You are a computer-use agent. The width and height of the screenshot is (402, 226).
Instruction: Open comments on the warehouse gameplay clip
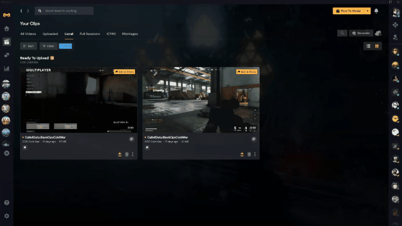(x=254, y=139)
